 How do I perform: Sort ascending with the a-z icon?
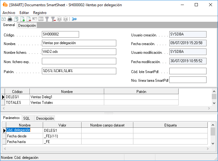60,19
